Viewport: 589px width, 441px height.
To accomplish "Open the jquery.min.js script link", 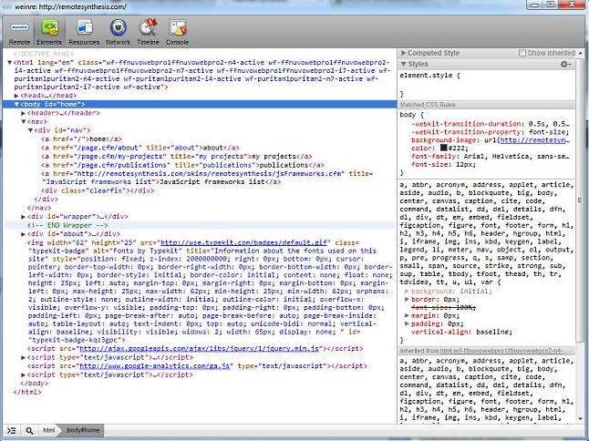I will tap(200, 349).
